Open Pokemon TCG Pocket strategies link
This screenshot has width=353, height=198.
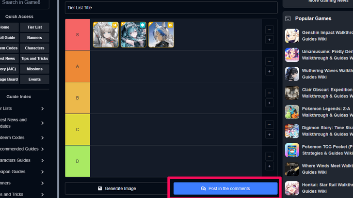click(327, 150)
